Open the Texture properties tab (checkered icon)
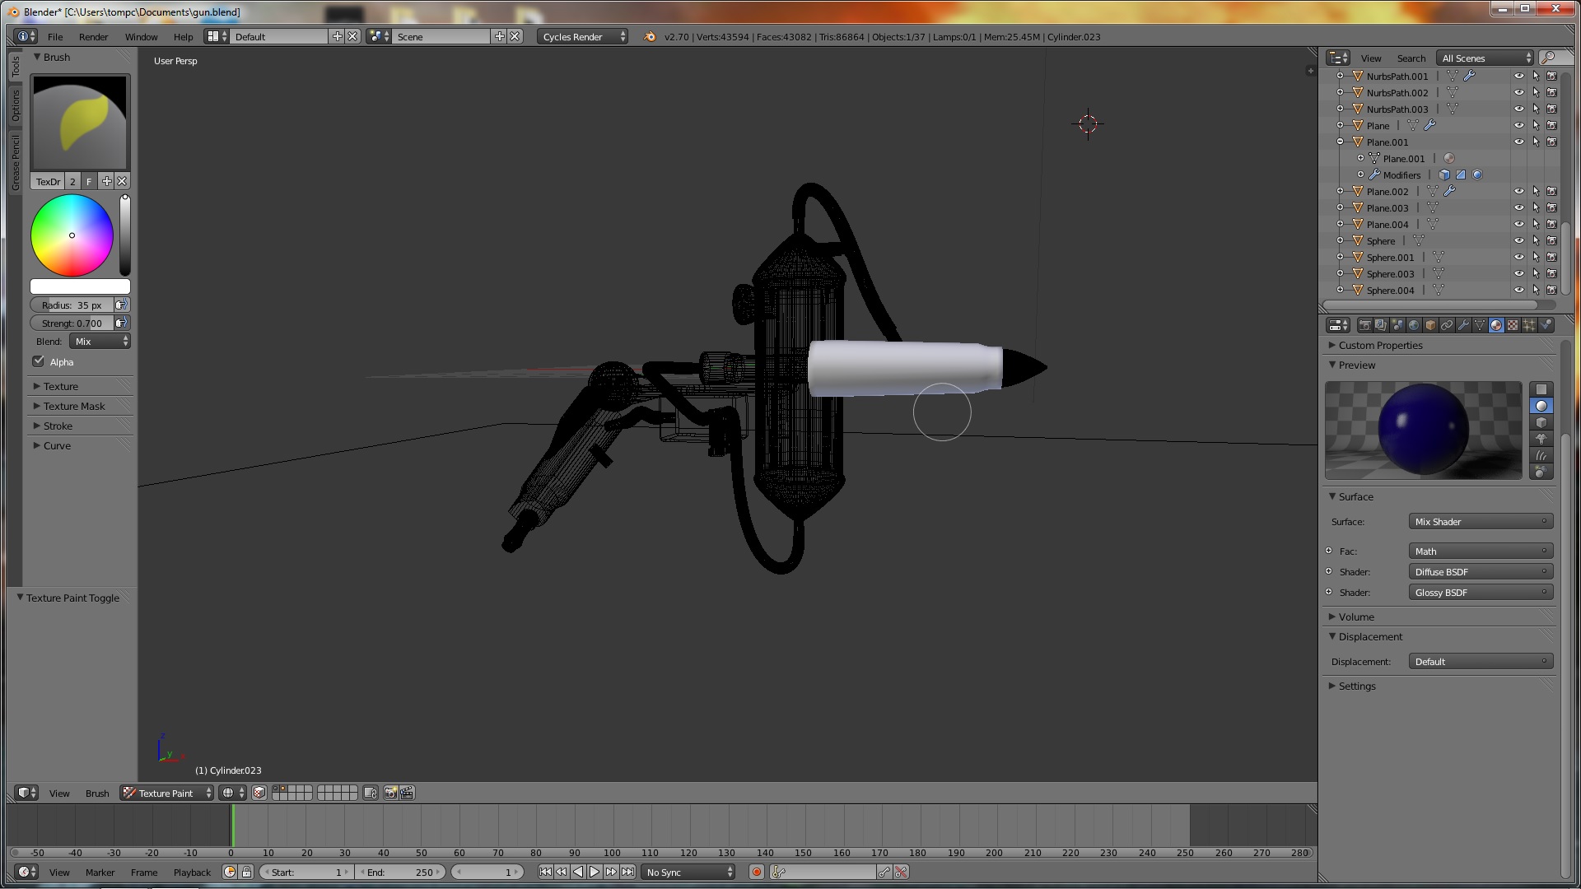 click(x=1513, y=324)
